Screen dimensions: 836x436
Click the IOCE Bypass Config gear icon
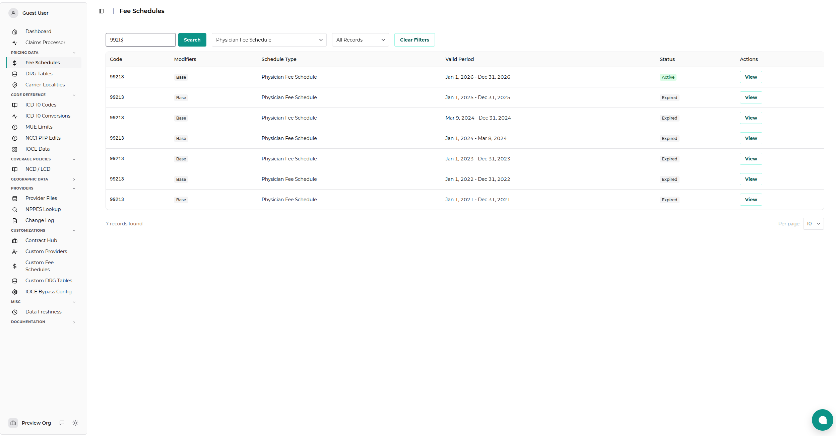click(x=15, y=292)
